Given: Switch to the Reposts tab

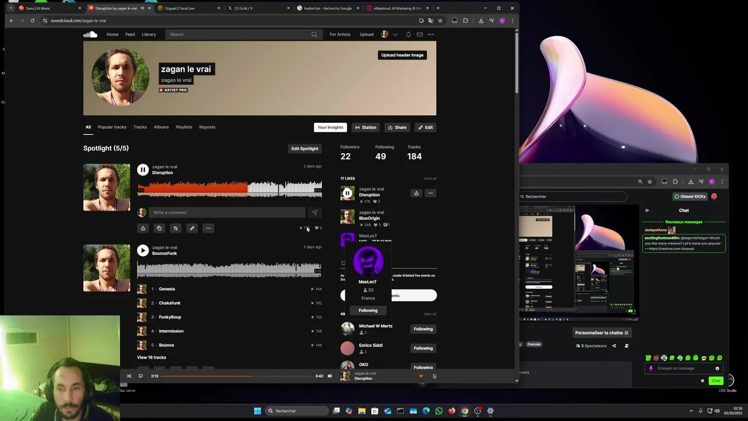Looking at the screenshot, I should (x=207, y=127).
